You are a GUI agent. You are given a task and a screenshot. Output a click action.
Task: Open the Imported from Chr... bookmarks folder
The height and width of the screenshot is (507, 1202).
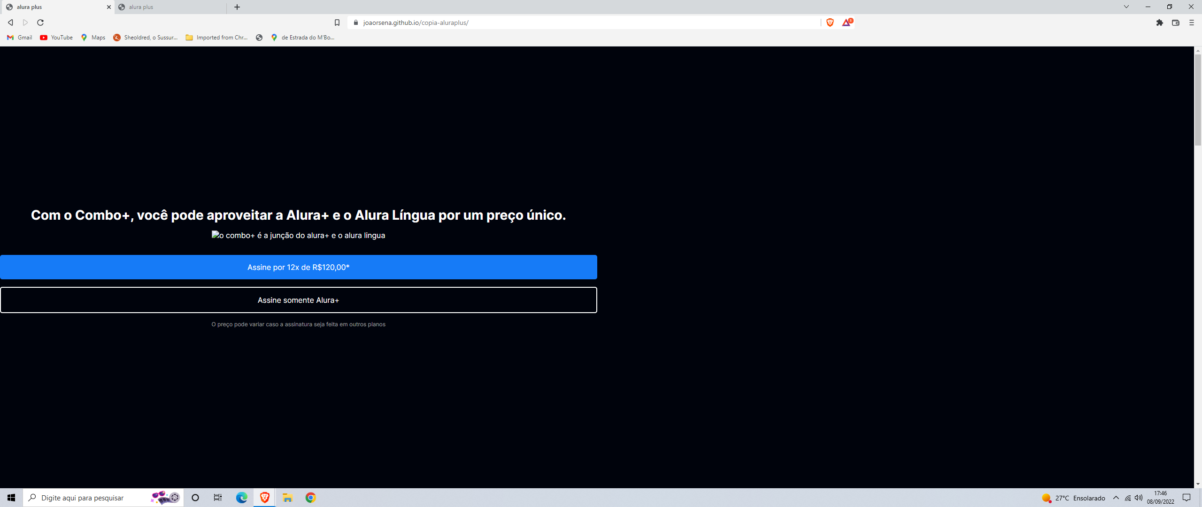(x=216, y=38)
